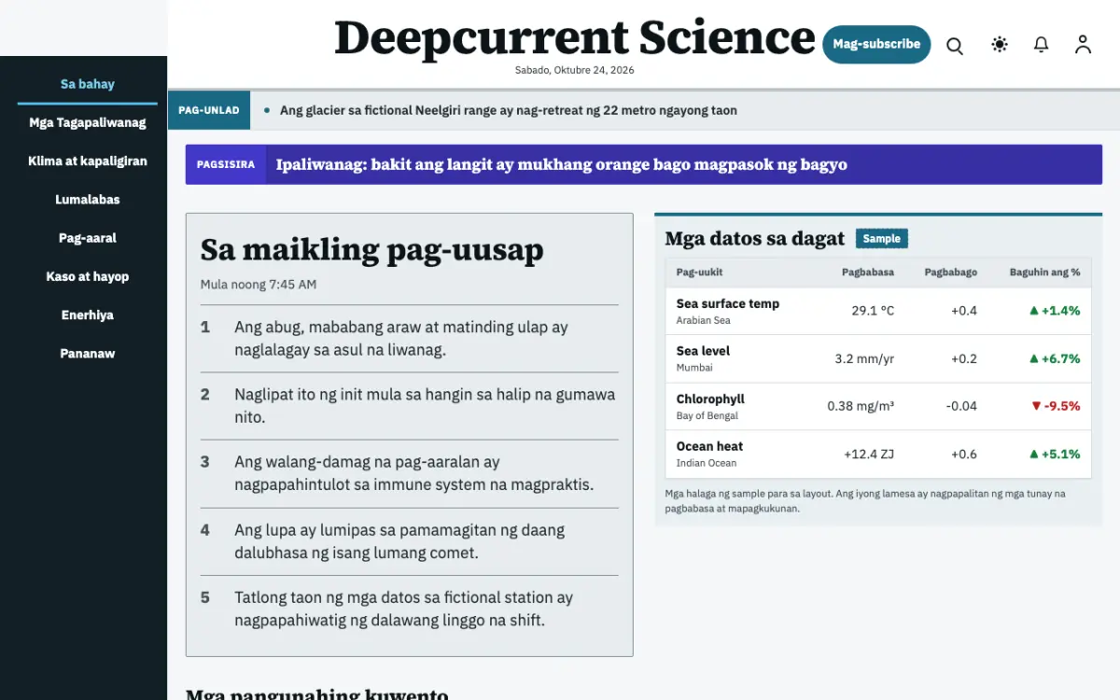Open briefing item 4 about lumang comet

pyautogui.click(x=410, y=541)
